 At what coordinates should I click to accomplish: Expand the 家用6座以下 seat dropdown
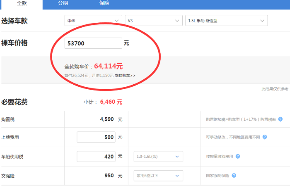[x=158, y=176]
